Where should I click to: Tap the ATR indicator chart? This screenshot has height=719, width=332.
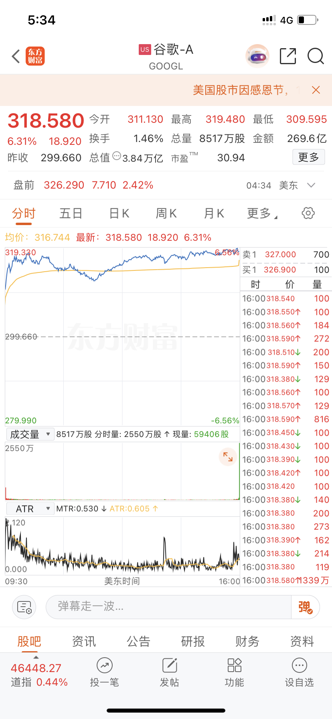click(x=122, y=546)
